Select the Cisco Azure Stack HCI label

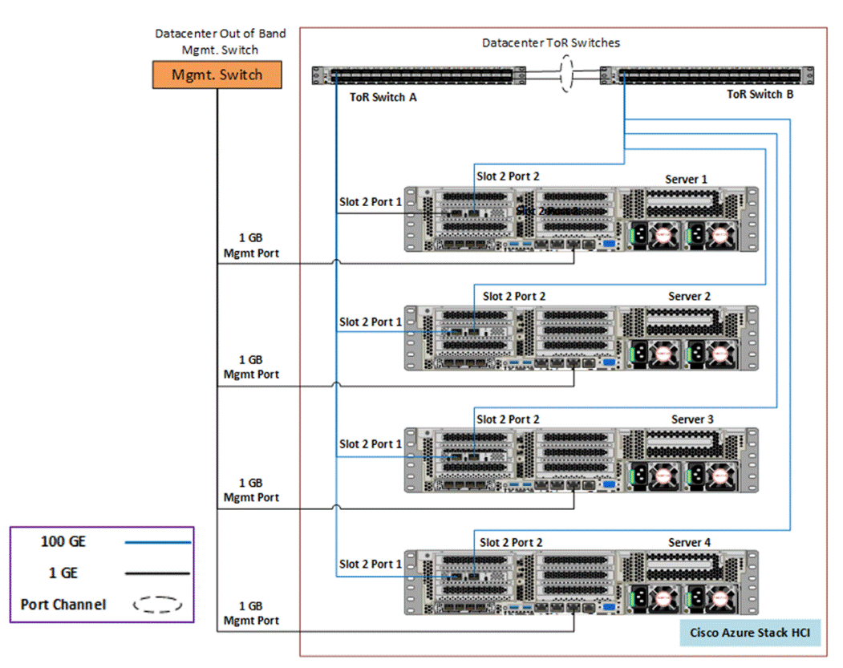click(x=749, y=633)
